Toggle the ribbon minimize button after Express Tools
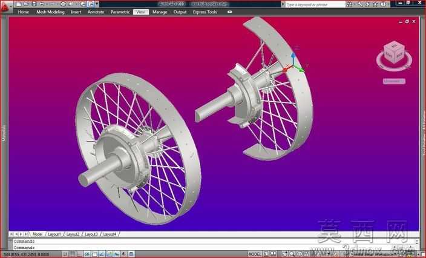 tap(229, 12)
